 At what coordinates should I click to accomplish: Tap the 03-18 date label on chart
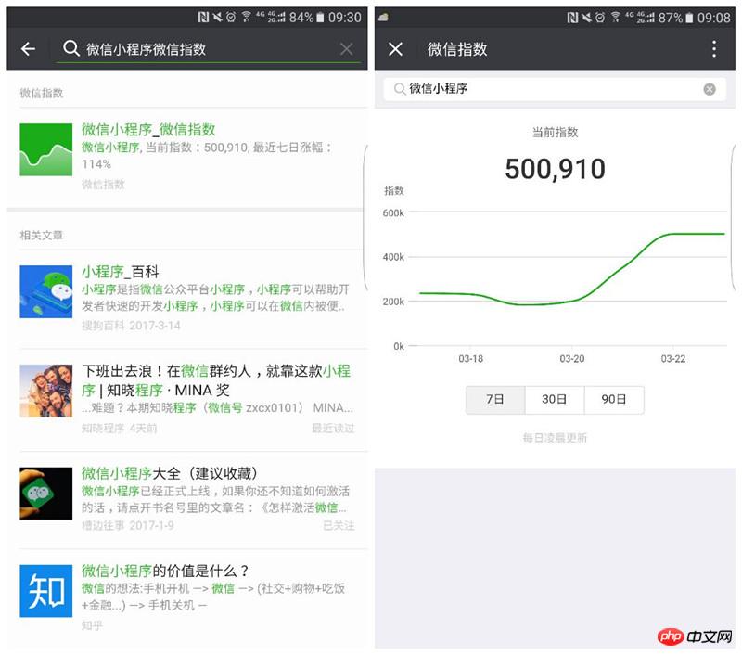(471, 359)
